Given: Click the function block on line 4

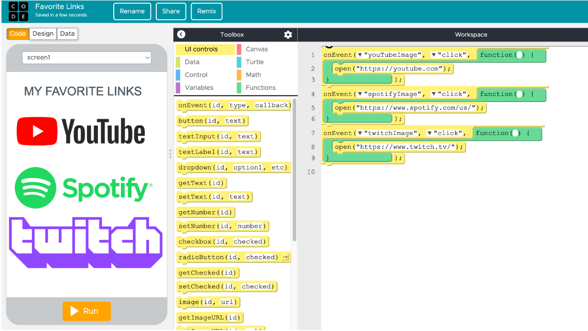Looking at the screenshot, I should point(512,94).
